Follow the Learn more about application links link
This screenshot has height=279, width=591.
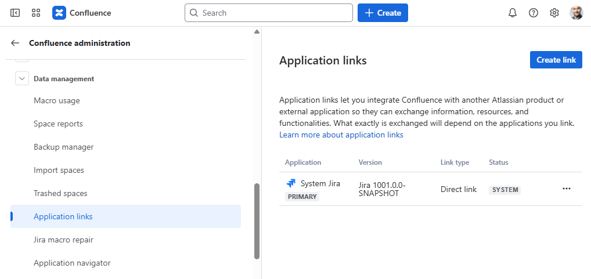(x=341, y=135)
